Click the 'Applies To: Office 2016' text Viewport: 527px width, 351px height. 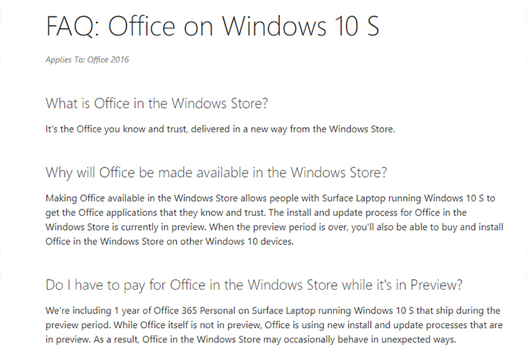click(87, 60)
